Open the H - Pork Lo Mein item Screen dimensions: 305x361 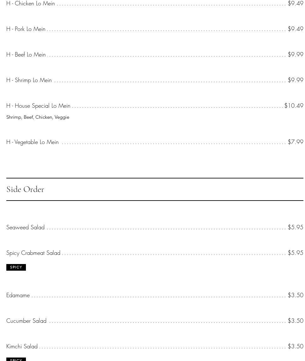[26, 29]
